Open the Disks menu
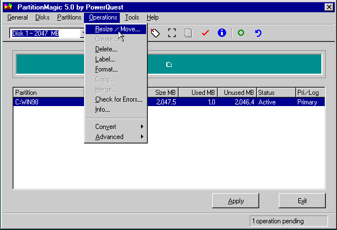Image resolution: width=337 pixels, height=230 pixels. click(43, 17)
